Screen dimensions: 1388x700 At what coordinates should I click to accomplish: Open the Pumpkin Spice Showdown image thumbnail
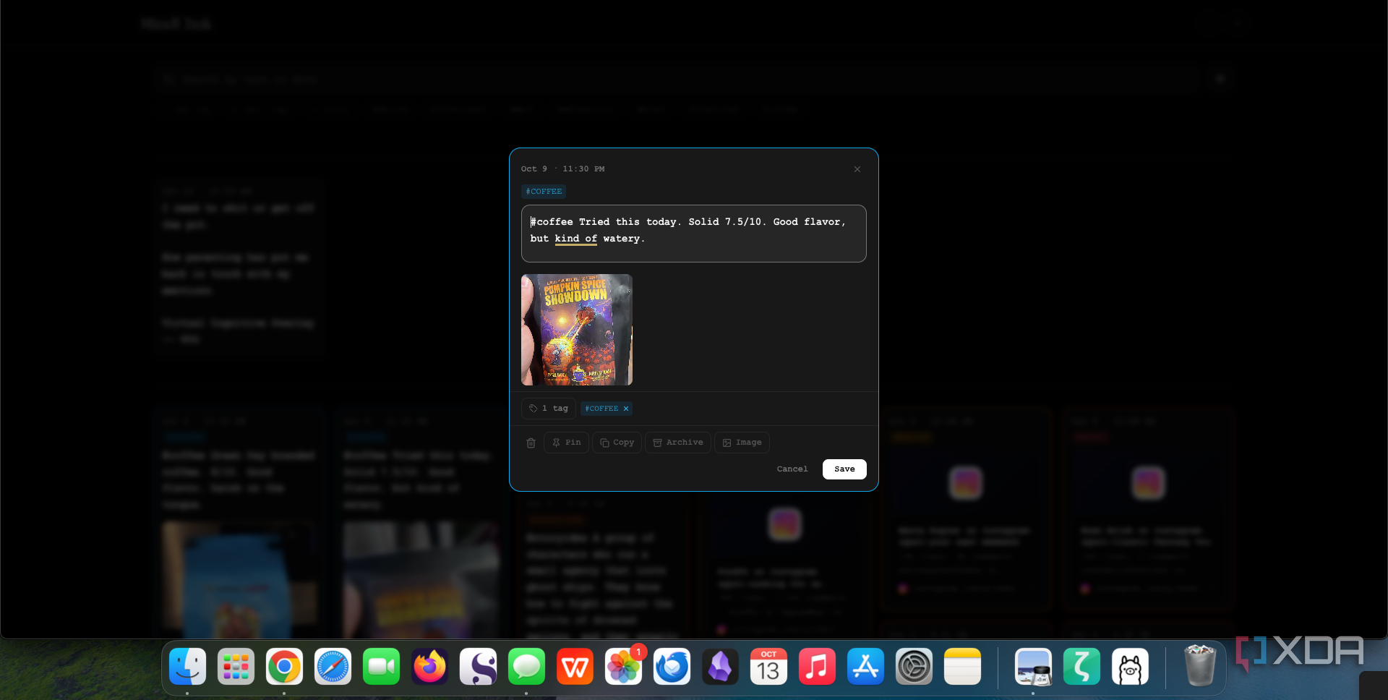[577, 330]
